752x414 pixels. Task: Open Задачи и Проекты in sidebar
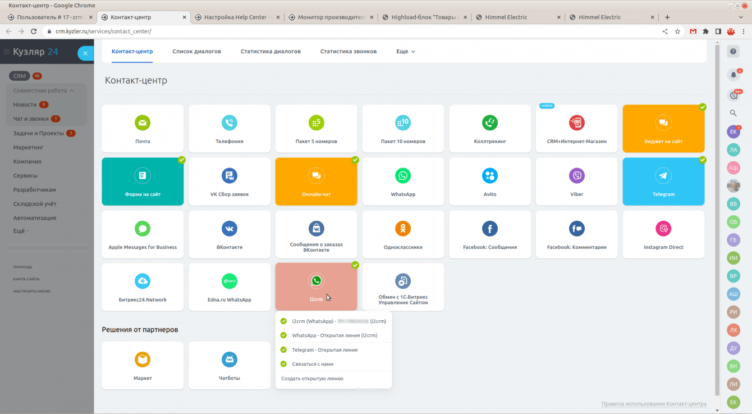coord(38,133)
